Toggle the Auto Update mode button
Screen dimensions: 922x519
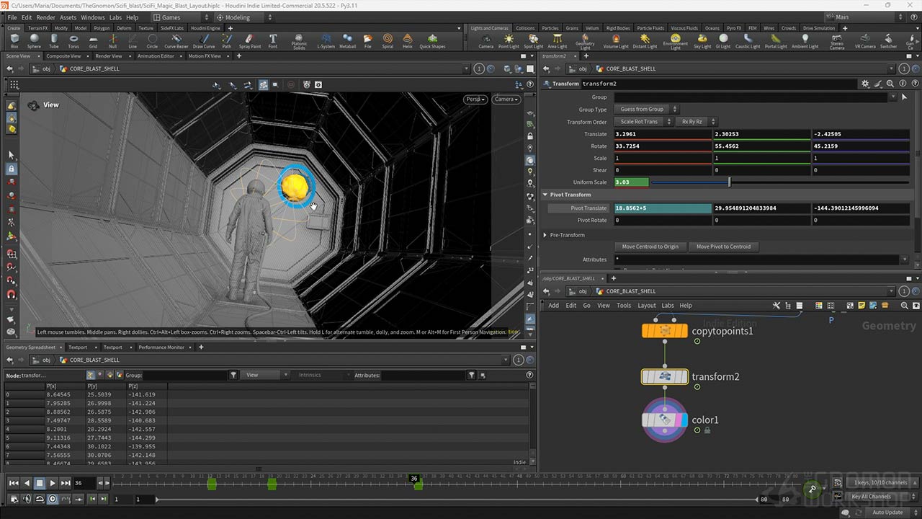887,513
